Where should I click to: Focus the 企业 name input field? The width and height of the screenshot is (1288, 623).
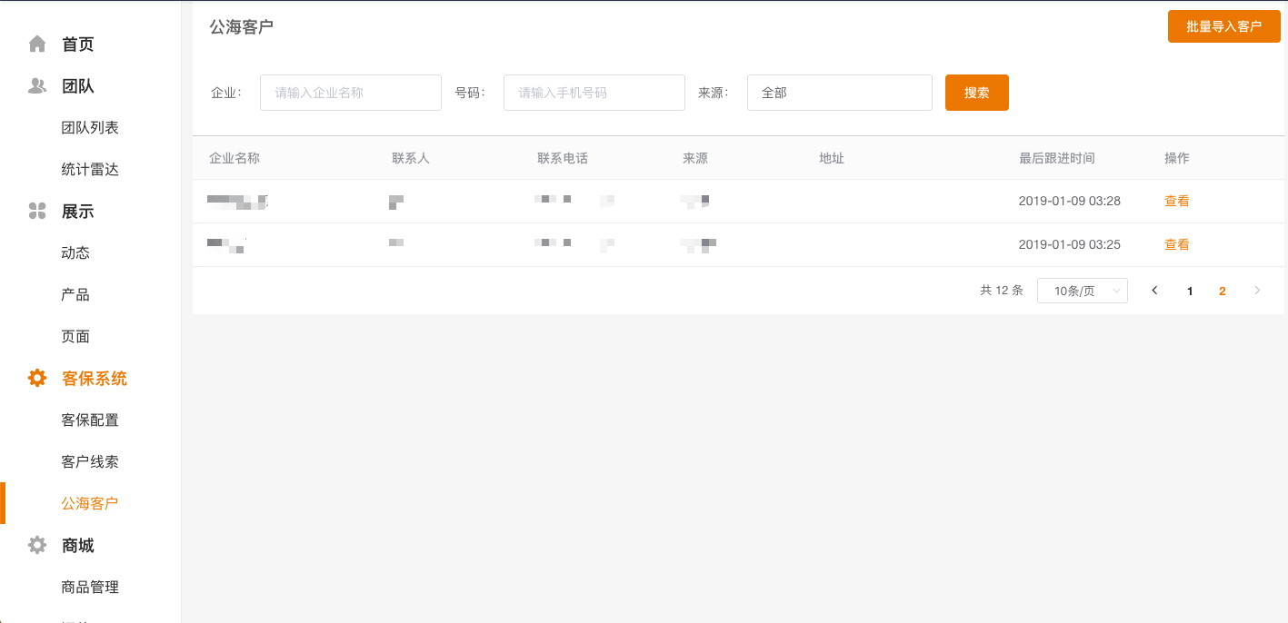click(350, 93)
